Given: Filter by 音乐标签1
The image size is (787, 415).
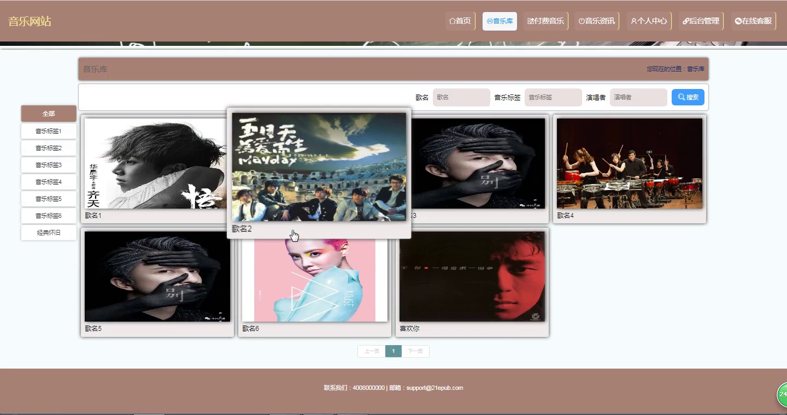Looking at the screenshot, I should tap(49, 131).
